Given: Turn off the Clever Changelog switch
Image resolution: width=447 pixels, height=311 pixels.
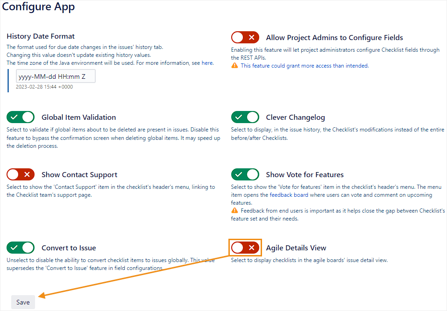Looking at the screenshot, I should pos(245,117).
